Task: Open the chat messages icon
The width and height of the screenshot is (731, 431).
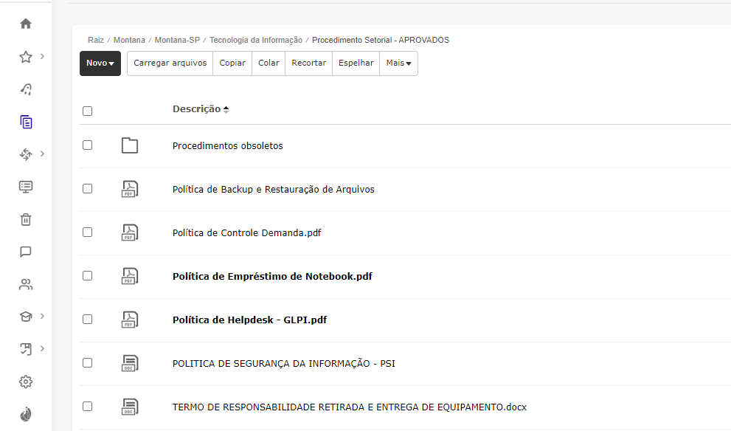Action: click(26, 252)
